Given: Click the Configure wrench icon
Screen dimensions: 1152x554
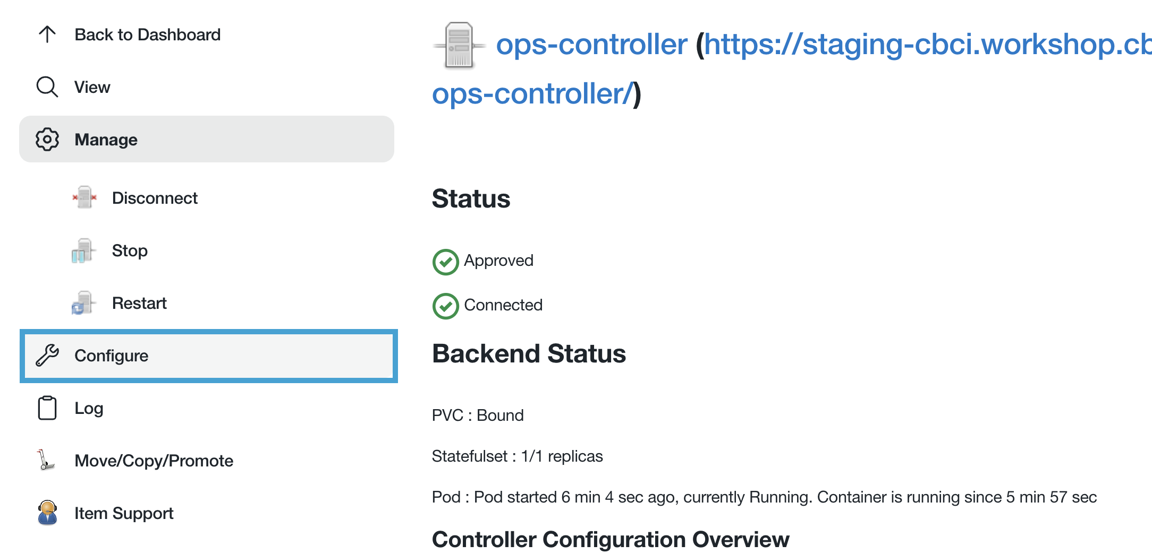Looking at the screenshot, I should tap(47, 356).
